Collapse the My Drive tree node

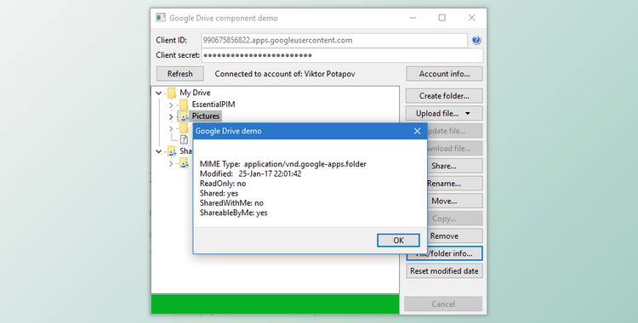pyautogui.click(x=159, y=93)
